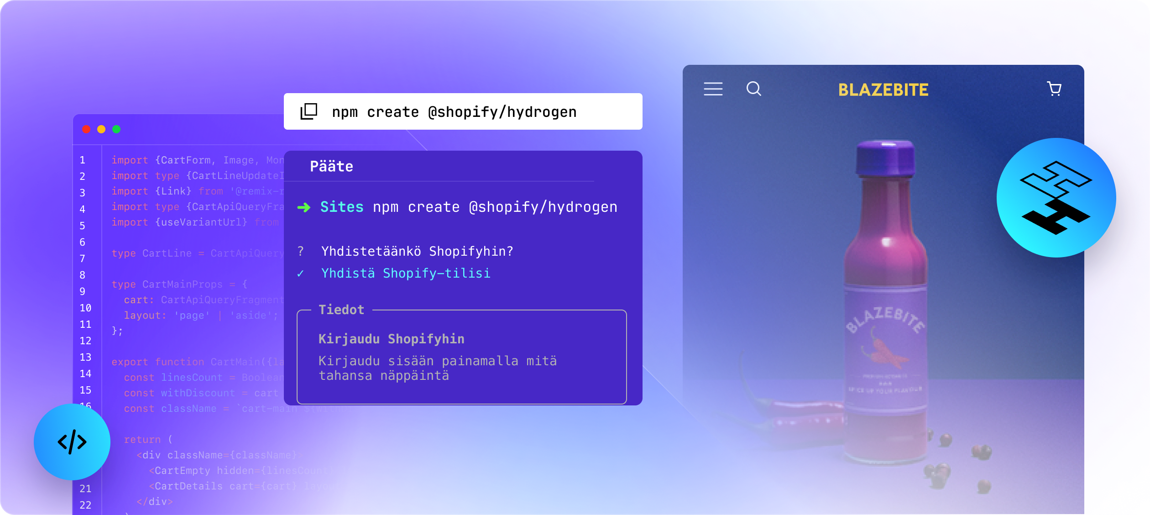Click the copy icon beside npm command
The height and width of the screenshot is (515, 1150).
pyautogui.click(x=308, y=111)
